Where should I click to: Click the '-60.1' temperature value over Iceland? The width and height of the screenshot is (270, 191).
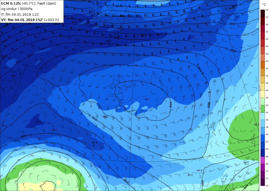(x=147, y=99)
